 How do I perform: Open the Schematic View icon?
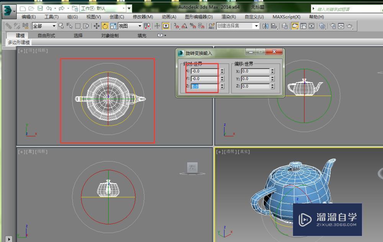[312, 26]
